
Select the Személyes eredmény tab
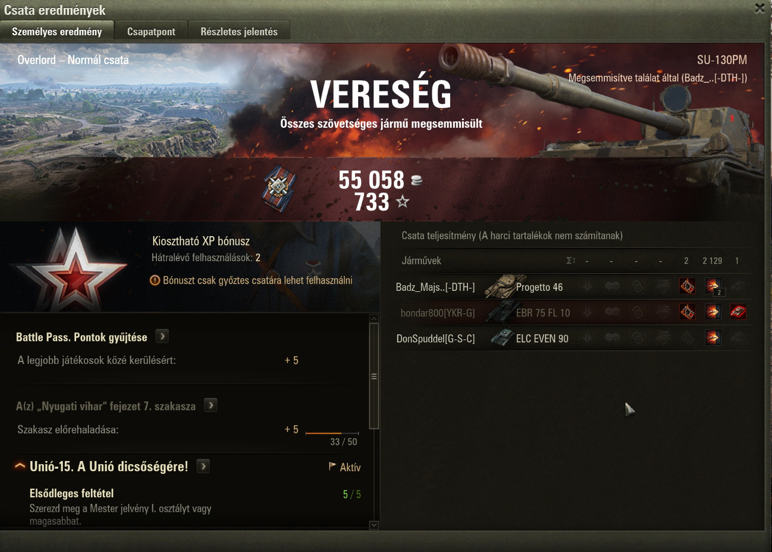click(57, 31)
